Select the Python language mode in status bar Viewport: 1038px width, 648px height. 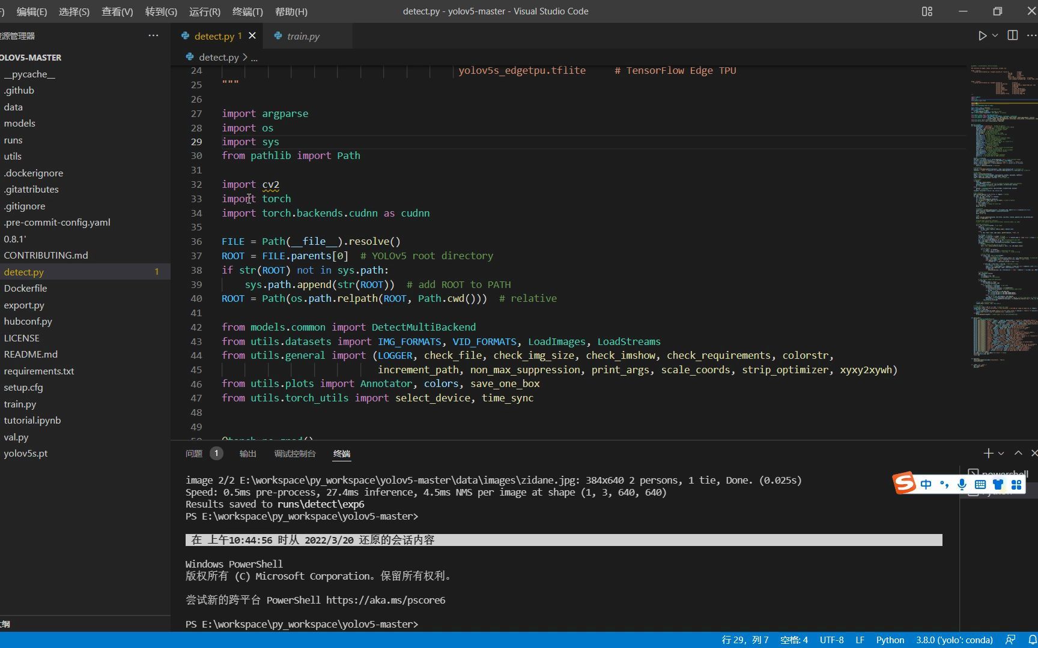[x=890, y=640]
